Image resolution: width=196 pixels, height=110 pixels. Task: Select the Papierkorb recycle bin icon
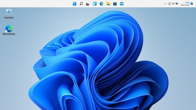click(x=9, y=14)
